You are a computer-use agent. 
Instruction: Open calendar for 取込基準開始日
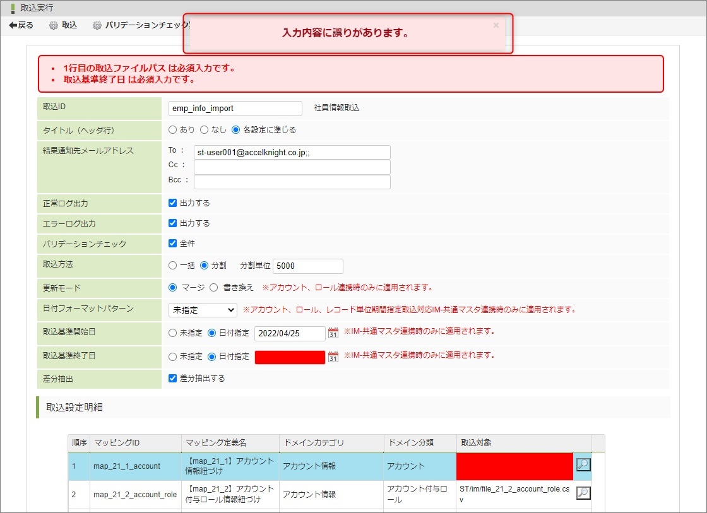pyautogui.click(x=333, y=333)
